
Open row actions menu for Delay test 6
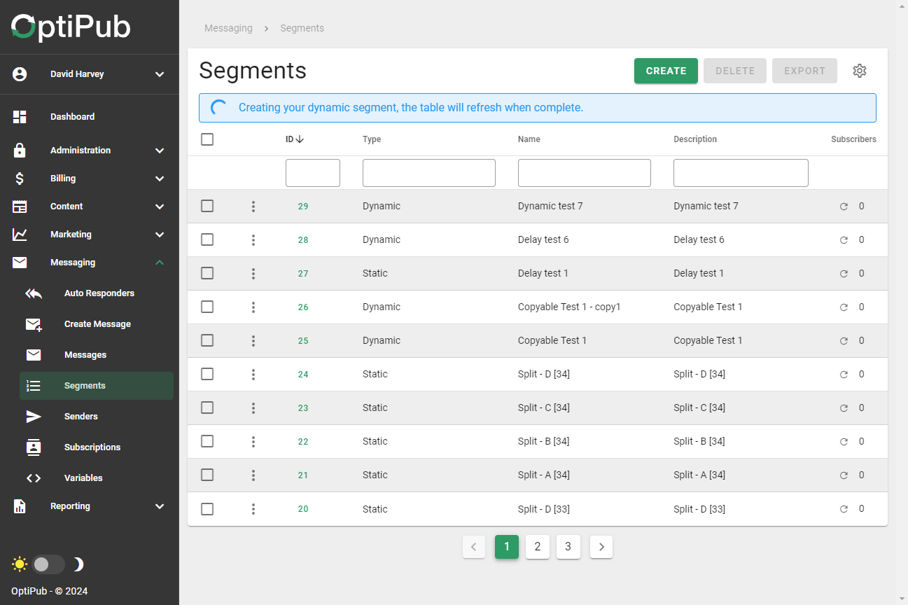(253, 240)
